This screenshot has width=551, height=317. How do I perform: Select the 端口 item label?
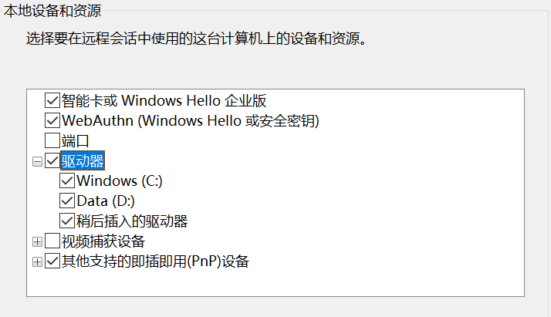tap(76, 140)
